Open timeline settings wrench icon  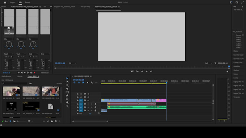coord(92,83)
